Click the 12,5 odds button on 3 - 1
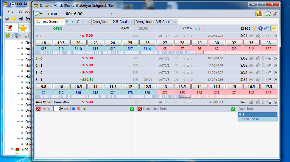This screenshot has width=290, height=162. point(147,86)
